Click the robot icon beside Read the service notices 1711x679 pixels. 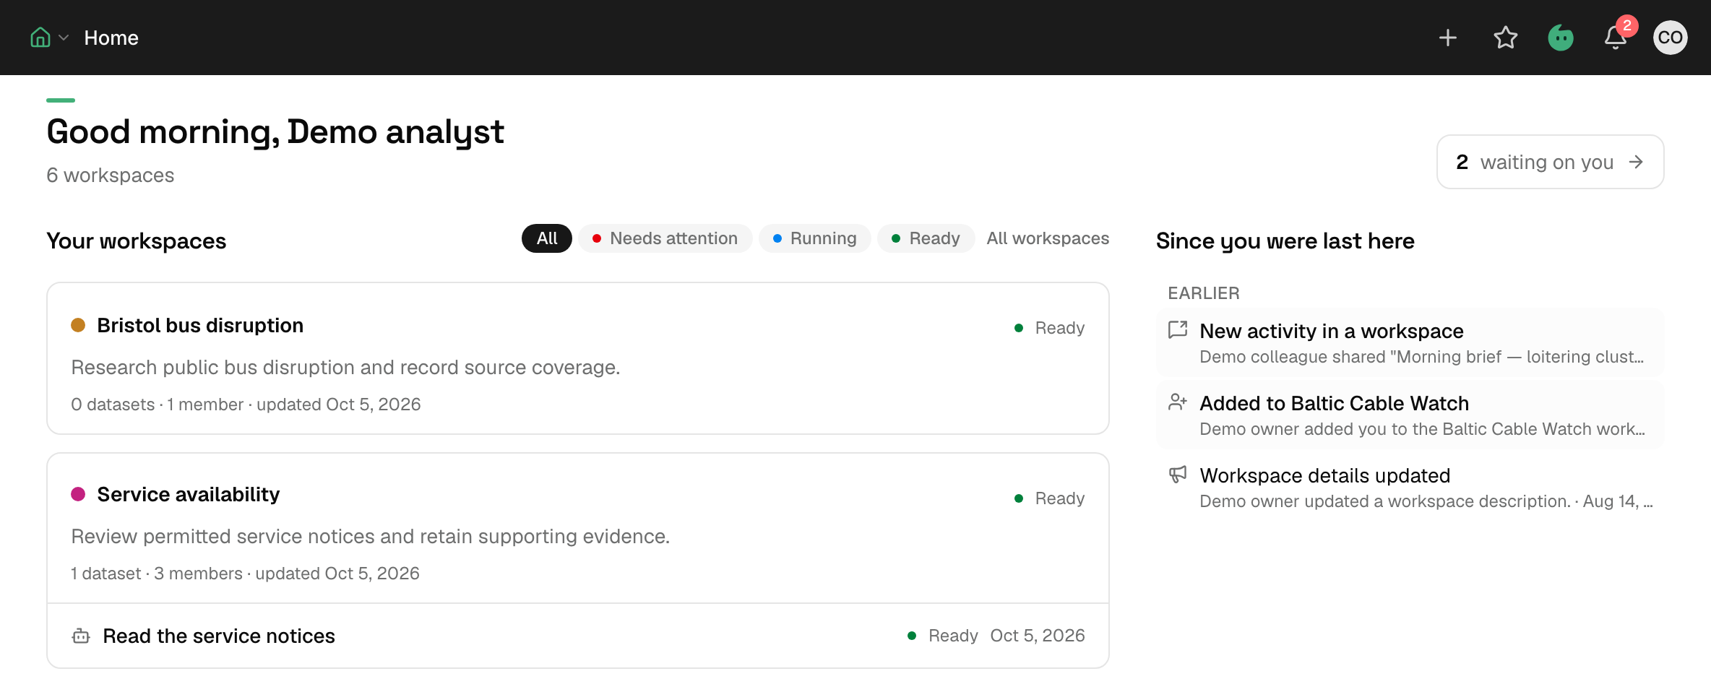(81, 636)
